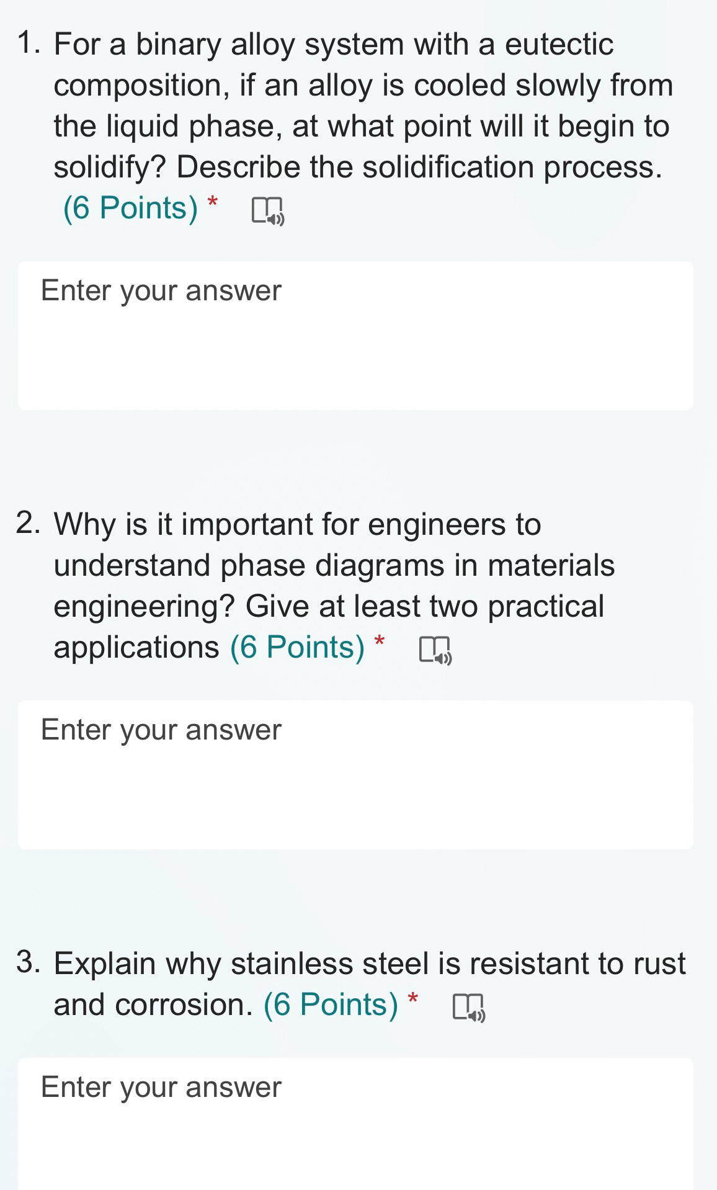Focus the answer field under the phase diagrams question

pos(355,774)
